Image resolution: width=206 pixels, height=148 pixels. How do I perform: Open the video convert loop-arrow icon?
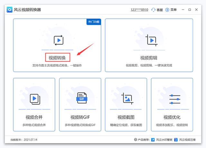pos(59,40)
